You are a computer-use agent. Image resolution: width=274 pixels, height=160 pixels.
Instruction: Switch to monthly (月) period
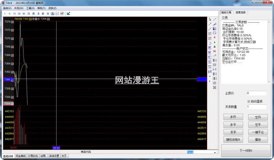(x=38, y=14)
